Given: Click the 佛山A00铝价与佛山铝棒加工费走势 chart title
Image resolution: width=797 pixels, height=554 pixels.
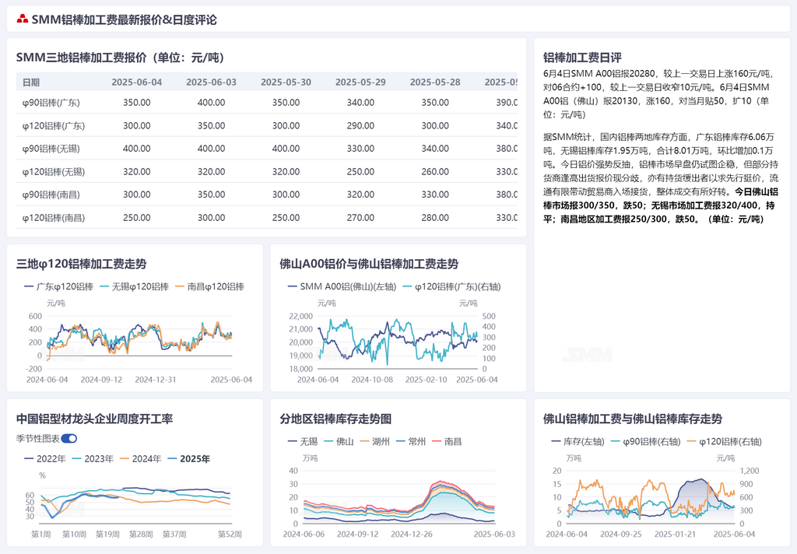Looking at the screenshot, I should tap(369, 264).
